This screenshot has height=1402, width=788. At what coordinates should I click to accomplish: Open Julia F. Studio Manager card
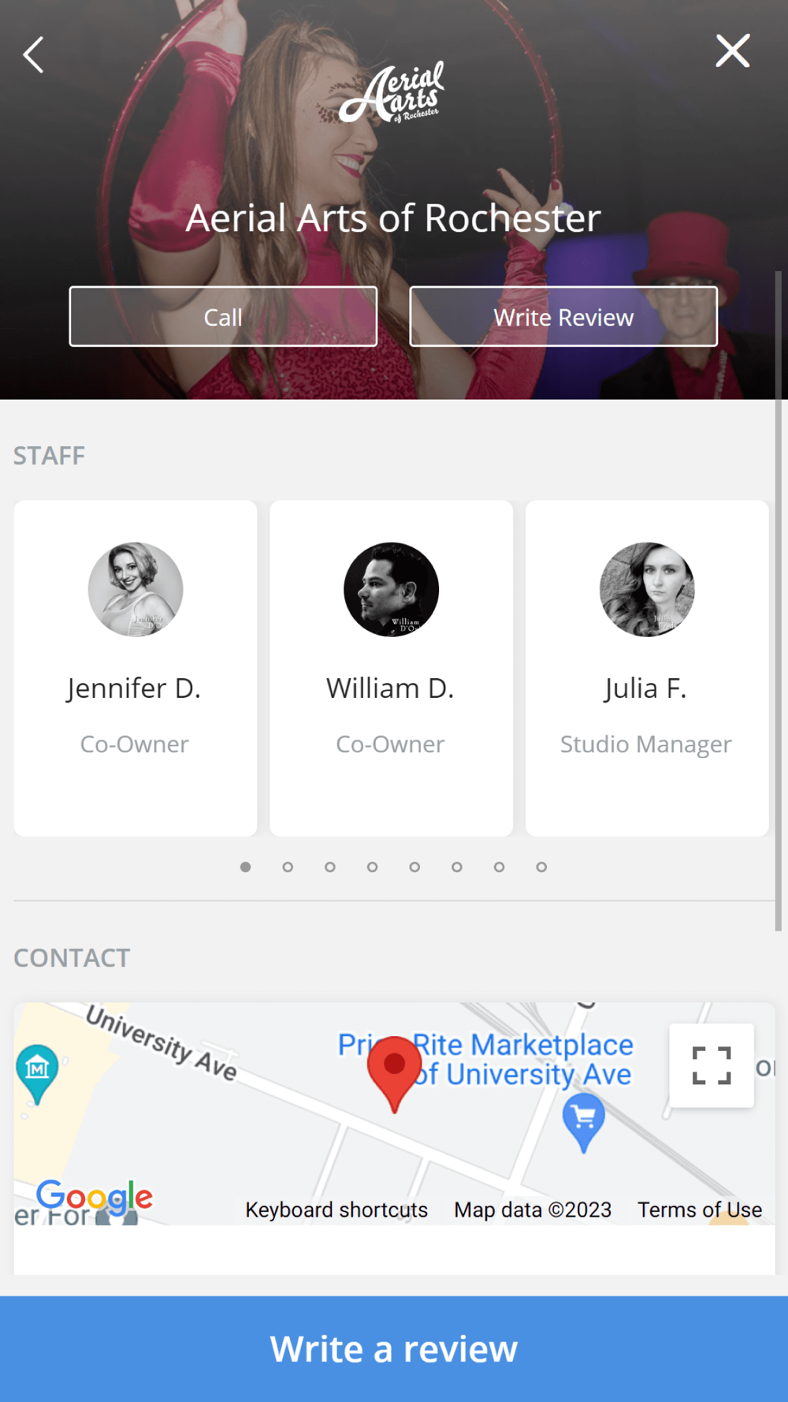647,668
